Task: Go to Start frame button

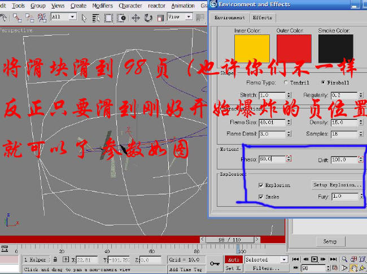Action: point(295,259)
